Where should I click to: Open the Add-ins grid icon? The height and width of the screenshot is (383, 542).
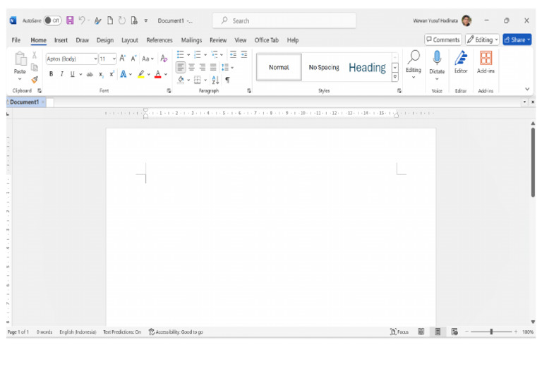coord(486,58)
